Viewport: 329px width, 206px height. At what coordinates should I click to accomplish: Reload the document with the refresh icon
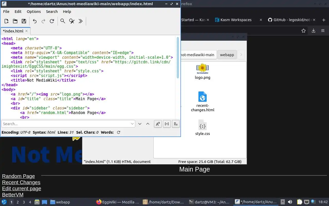point(52,21)
